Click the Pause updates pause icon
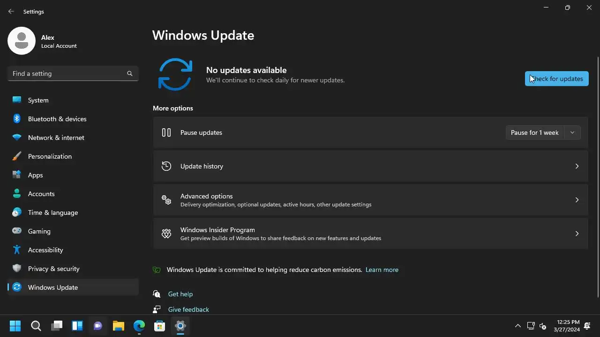Viewport: 600px width, 337px height. click(166, 132)
